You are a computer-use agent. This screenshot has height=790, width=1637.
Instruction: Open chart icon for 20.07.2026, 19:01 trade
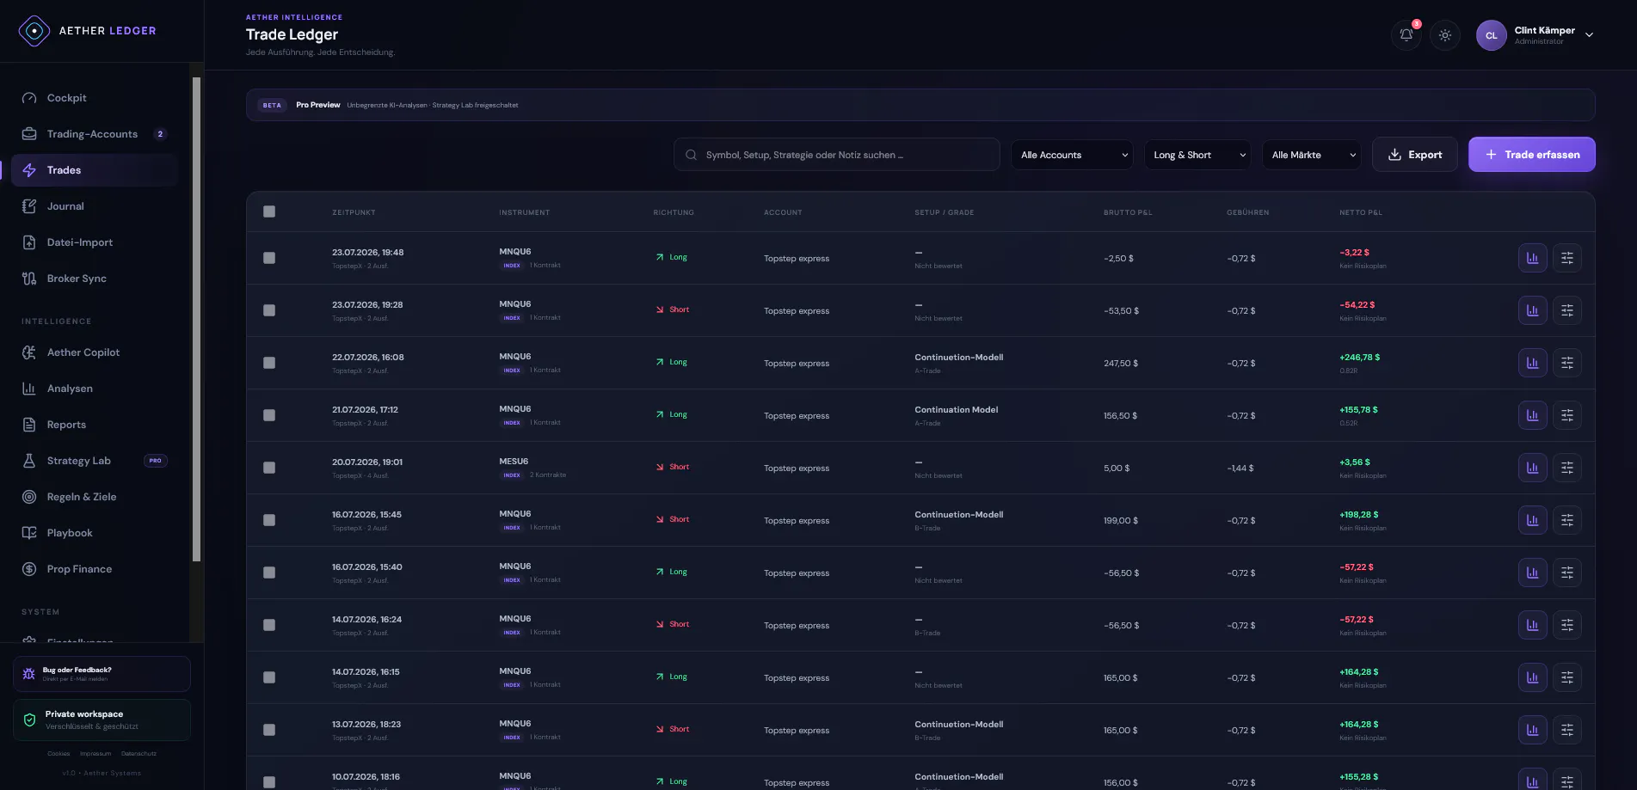tap(1533, 468)
